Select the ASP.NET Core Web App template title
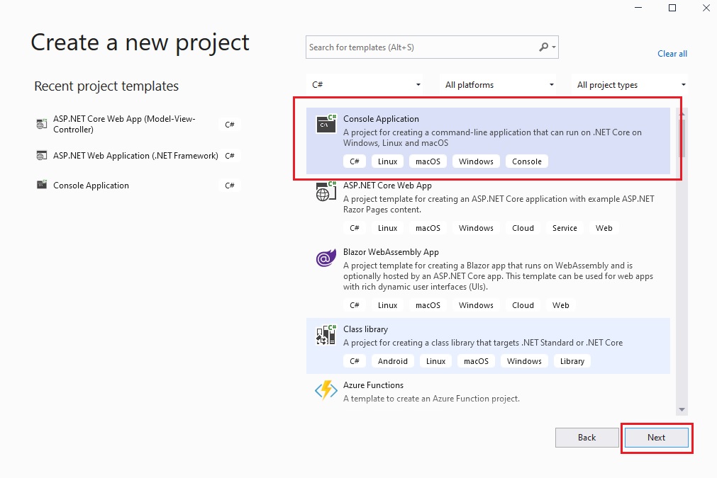 (x=387, y=186)
